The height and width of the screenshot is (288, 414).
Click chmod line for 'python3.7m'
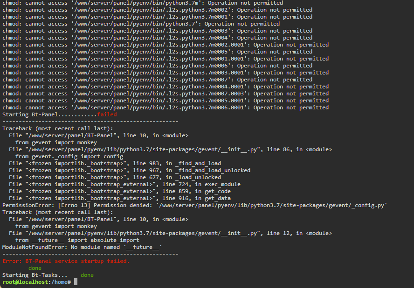pyautogui.click(x=143, y=3)
